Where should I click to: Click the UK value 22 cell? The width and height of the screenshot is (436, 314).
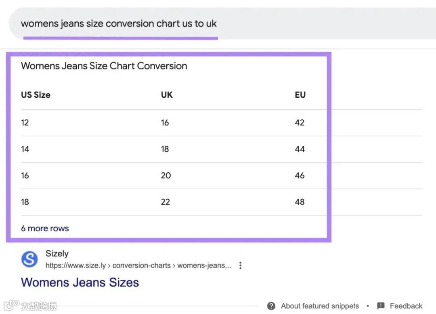click(166, 202)
